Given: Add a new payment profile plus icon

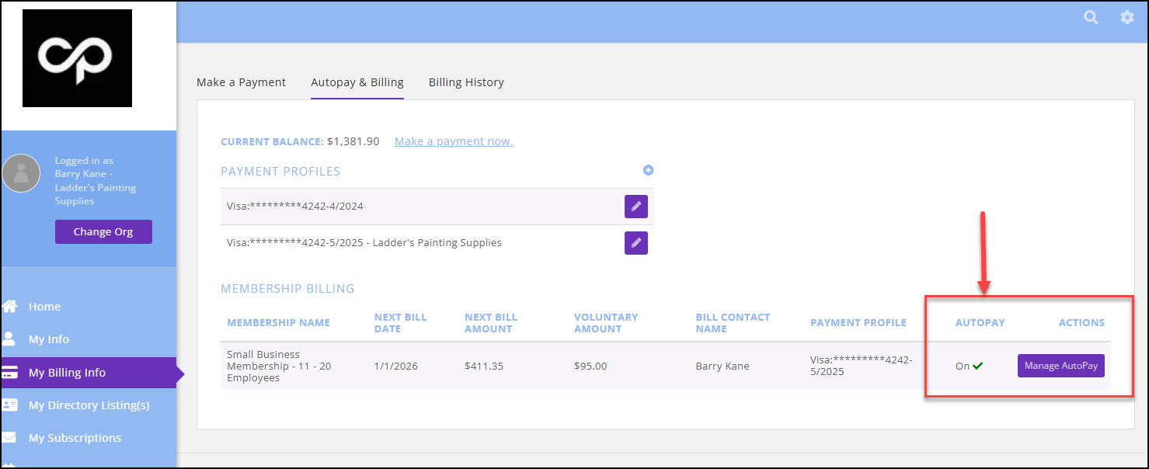Looking at the screenshot, I should (648, 171).
